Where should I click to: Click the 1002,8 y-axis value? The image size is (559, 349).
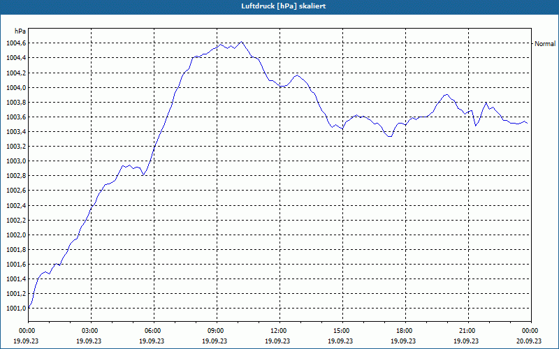click(15, 176)
